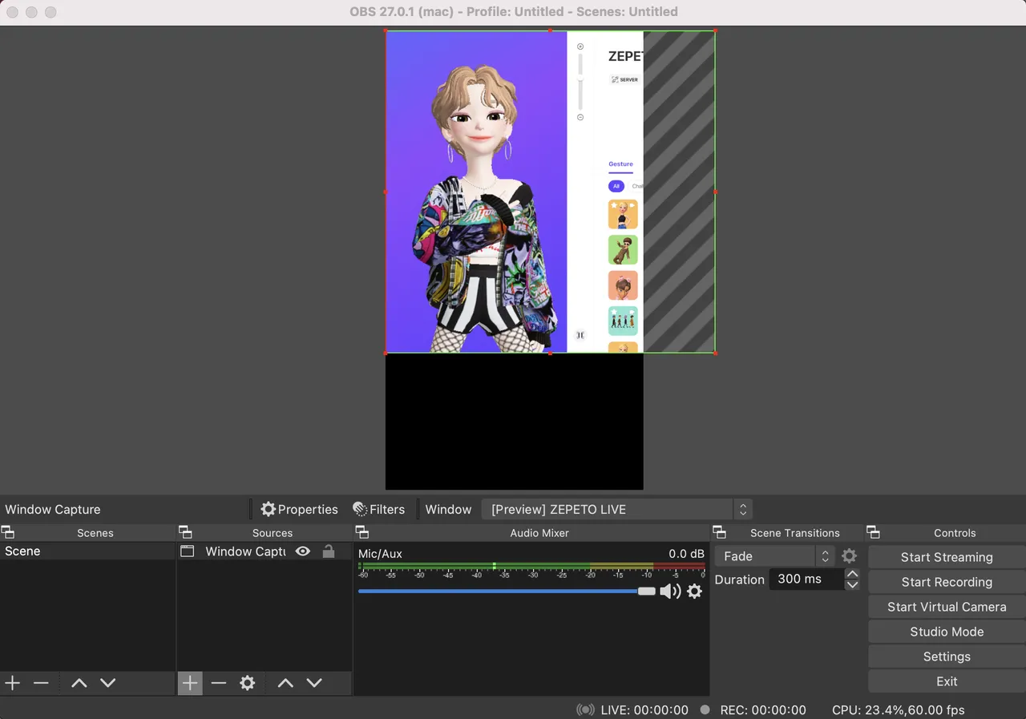Image resolution: width=1026 pixels, height=719 pixels.
Task: Hide the Window Capture source
Action: tap(302, 551)
